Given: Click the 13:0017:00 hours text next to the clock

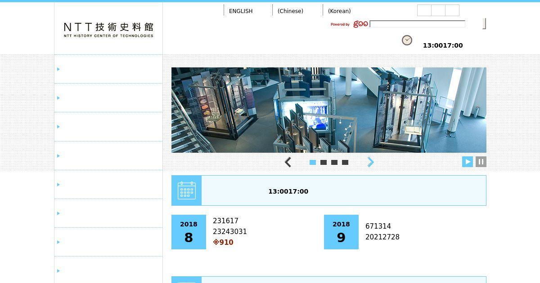Looking at the screenshot, I should [443, 45].
